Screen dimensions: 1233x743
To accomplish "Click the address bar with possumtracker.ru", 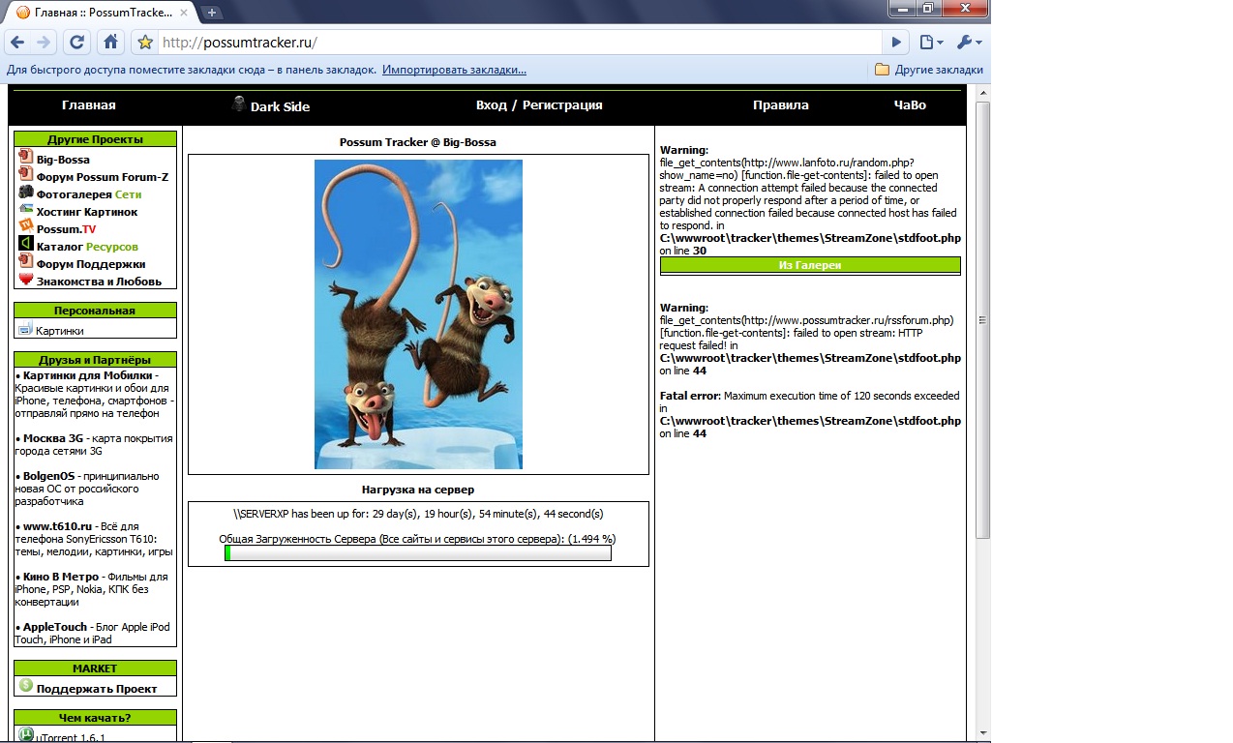I will tap(518, 43).
